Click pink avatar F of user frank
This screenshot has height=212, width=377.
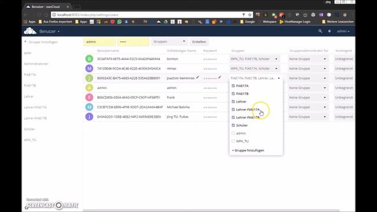click(x=89, y=97)
